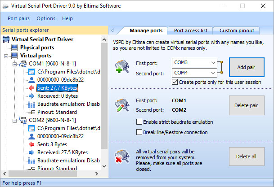This screenshot has height=187, width=274.
Task: Select C:\Program Files\dotnet path under COM1
Action: (x=69, y=72)
